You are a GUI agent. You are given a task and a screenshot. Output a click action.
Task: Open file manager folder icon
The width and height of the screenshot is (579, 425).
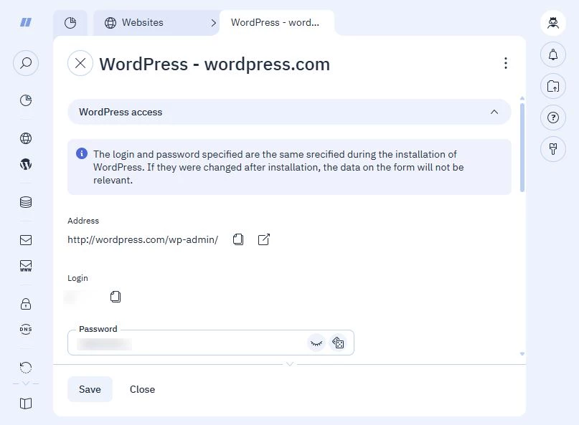coord(553,86)
